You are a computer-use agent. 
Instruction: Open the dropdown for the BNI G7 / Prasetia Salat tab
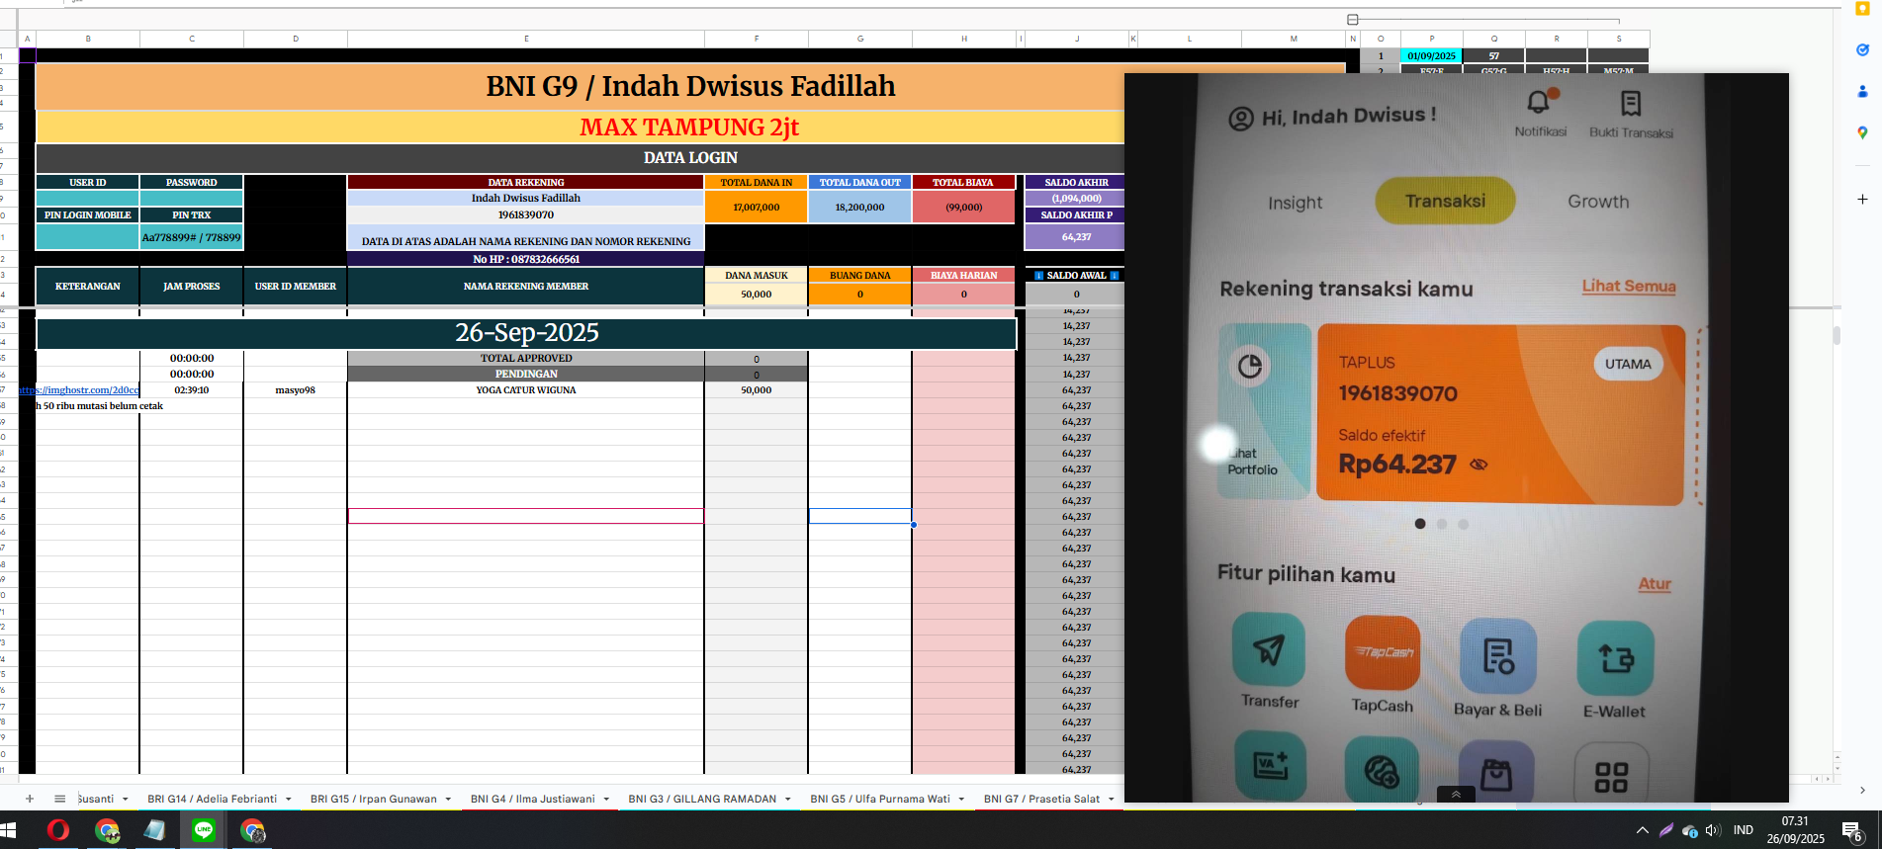pos(1111,799)
